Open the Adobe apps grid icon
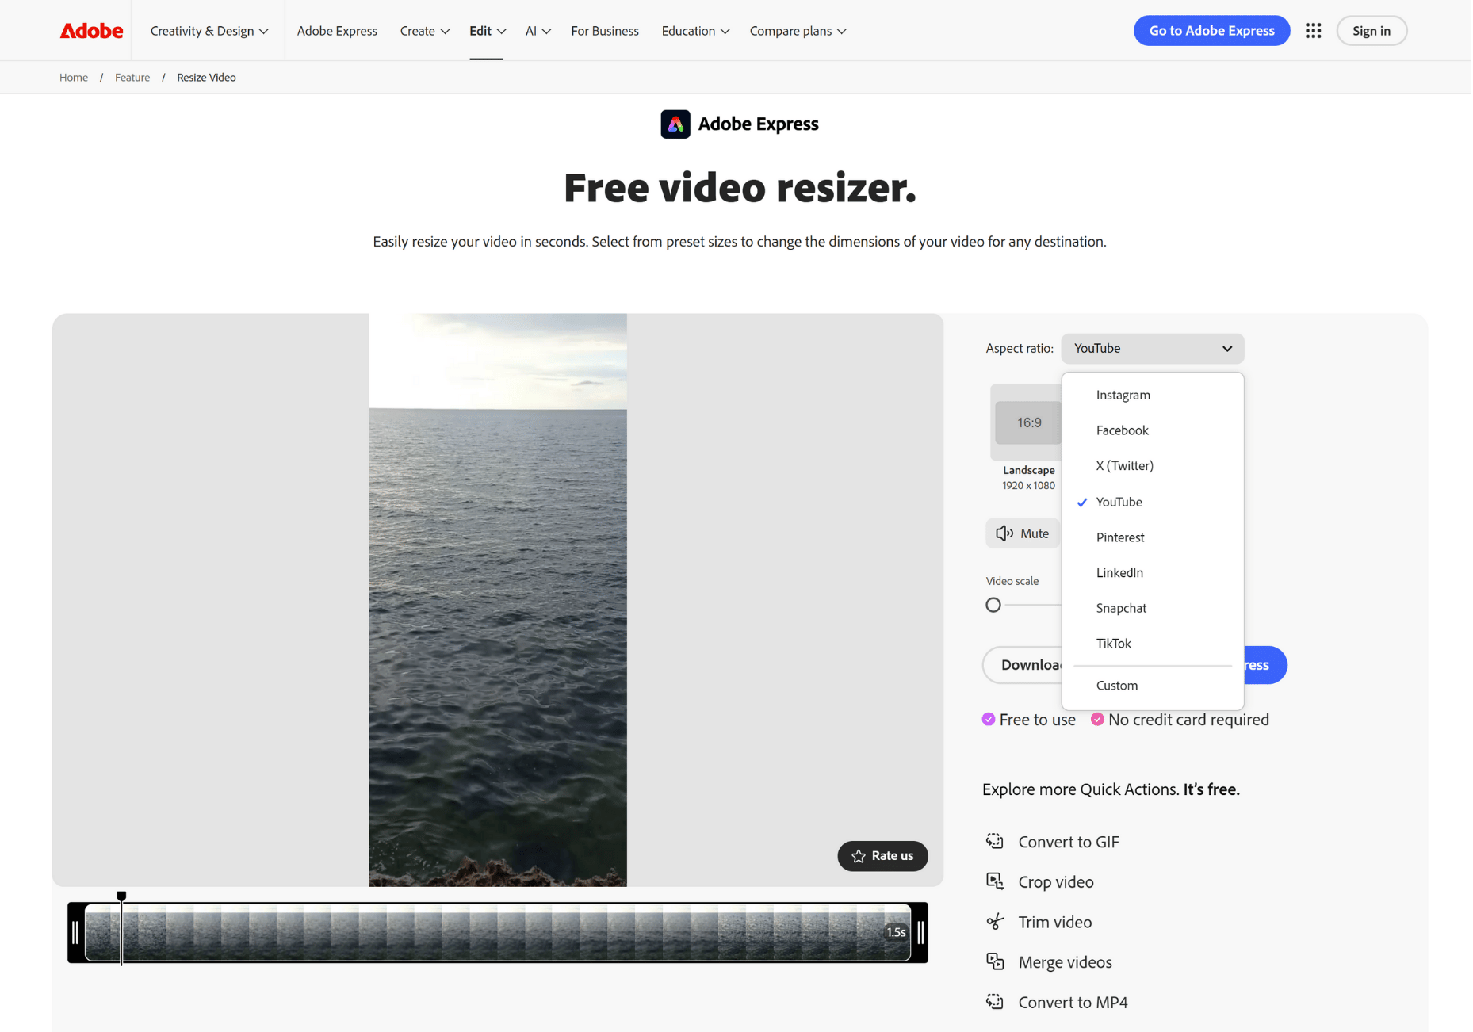This screenshot has height=1032, width=1473. [x=1313, y=31]
